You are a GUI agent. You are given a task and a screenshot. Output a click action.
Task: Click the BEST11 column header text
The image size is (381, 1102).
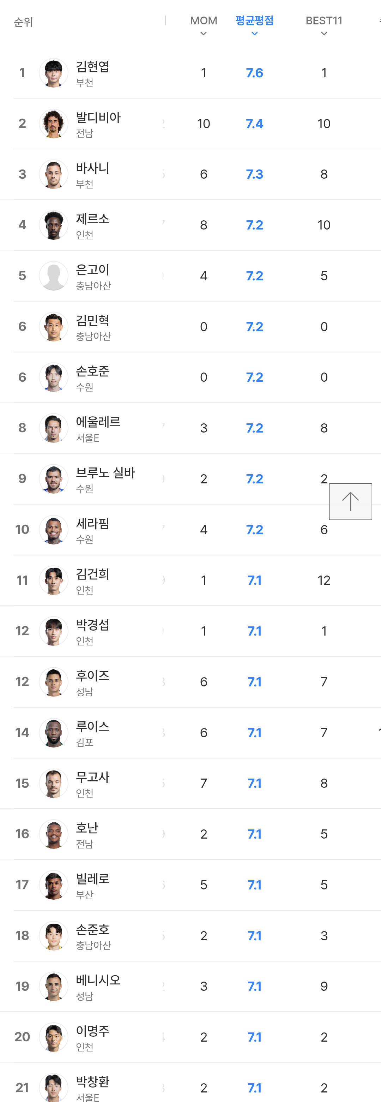click(324, 20)
